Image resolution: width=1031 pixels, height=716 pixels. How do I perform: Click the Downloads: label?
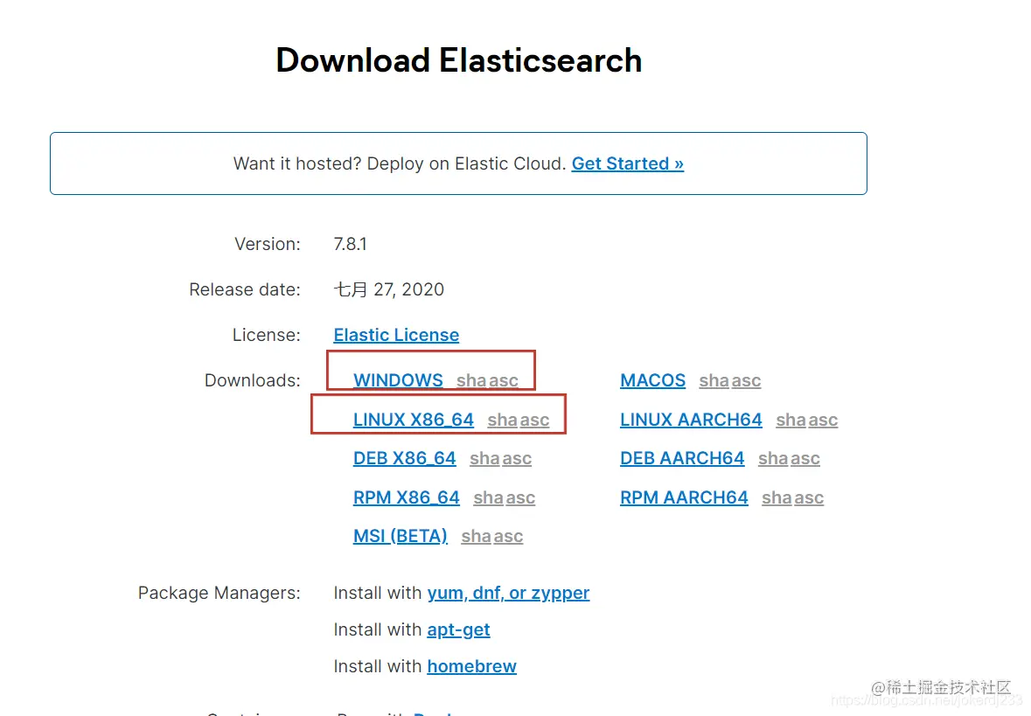click(253, 380)
